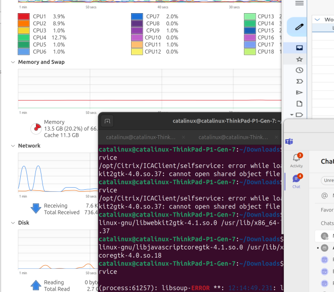Open the hamburger menu in the mail window

point(299,3)
